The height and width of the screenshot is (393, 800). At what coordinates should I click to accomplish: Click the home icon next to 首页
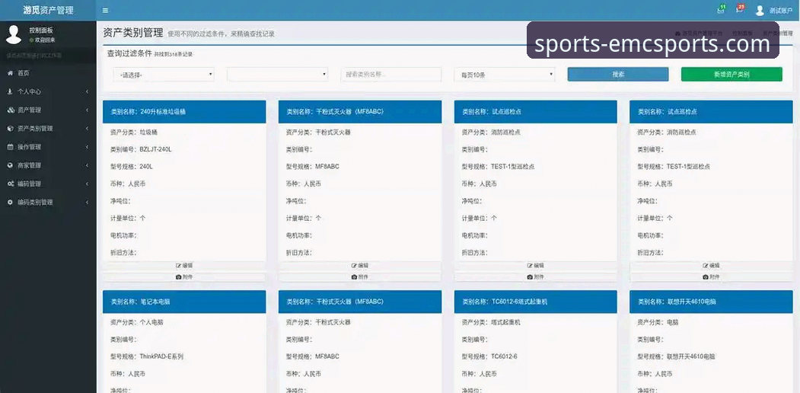pyautogui.click(x=10, y=73)
